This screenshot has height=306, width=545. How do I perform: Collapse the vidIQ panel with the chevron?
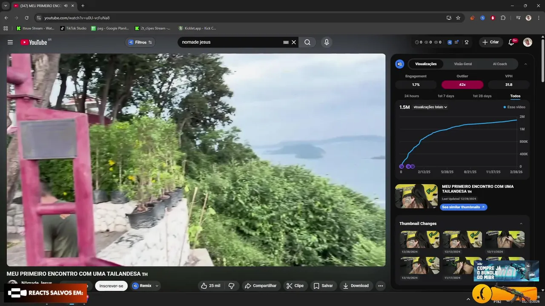pos(525,64)
